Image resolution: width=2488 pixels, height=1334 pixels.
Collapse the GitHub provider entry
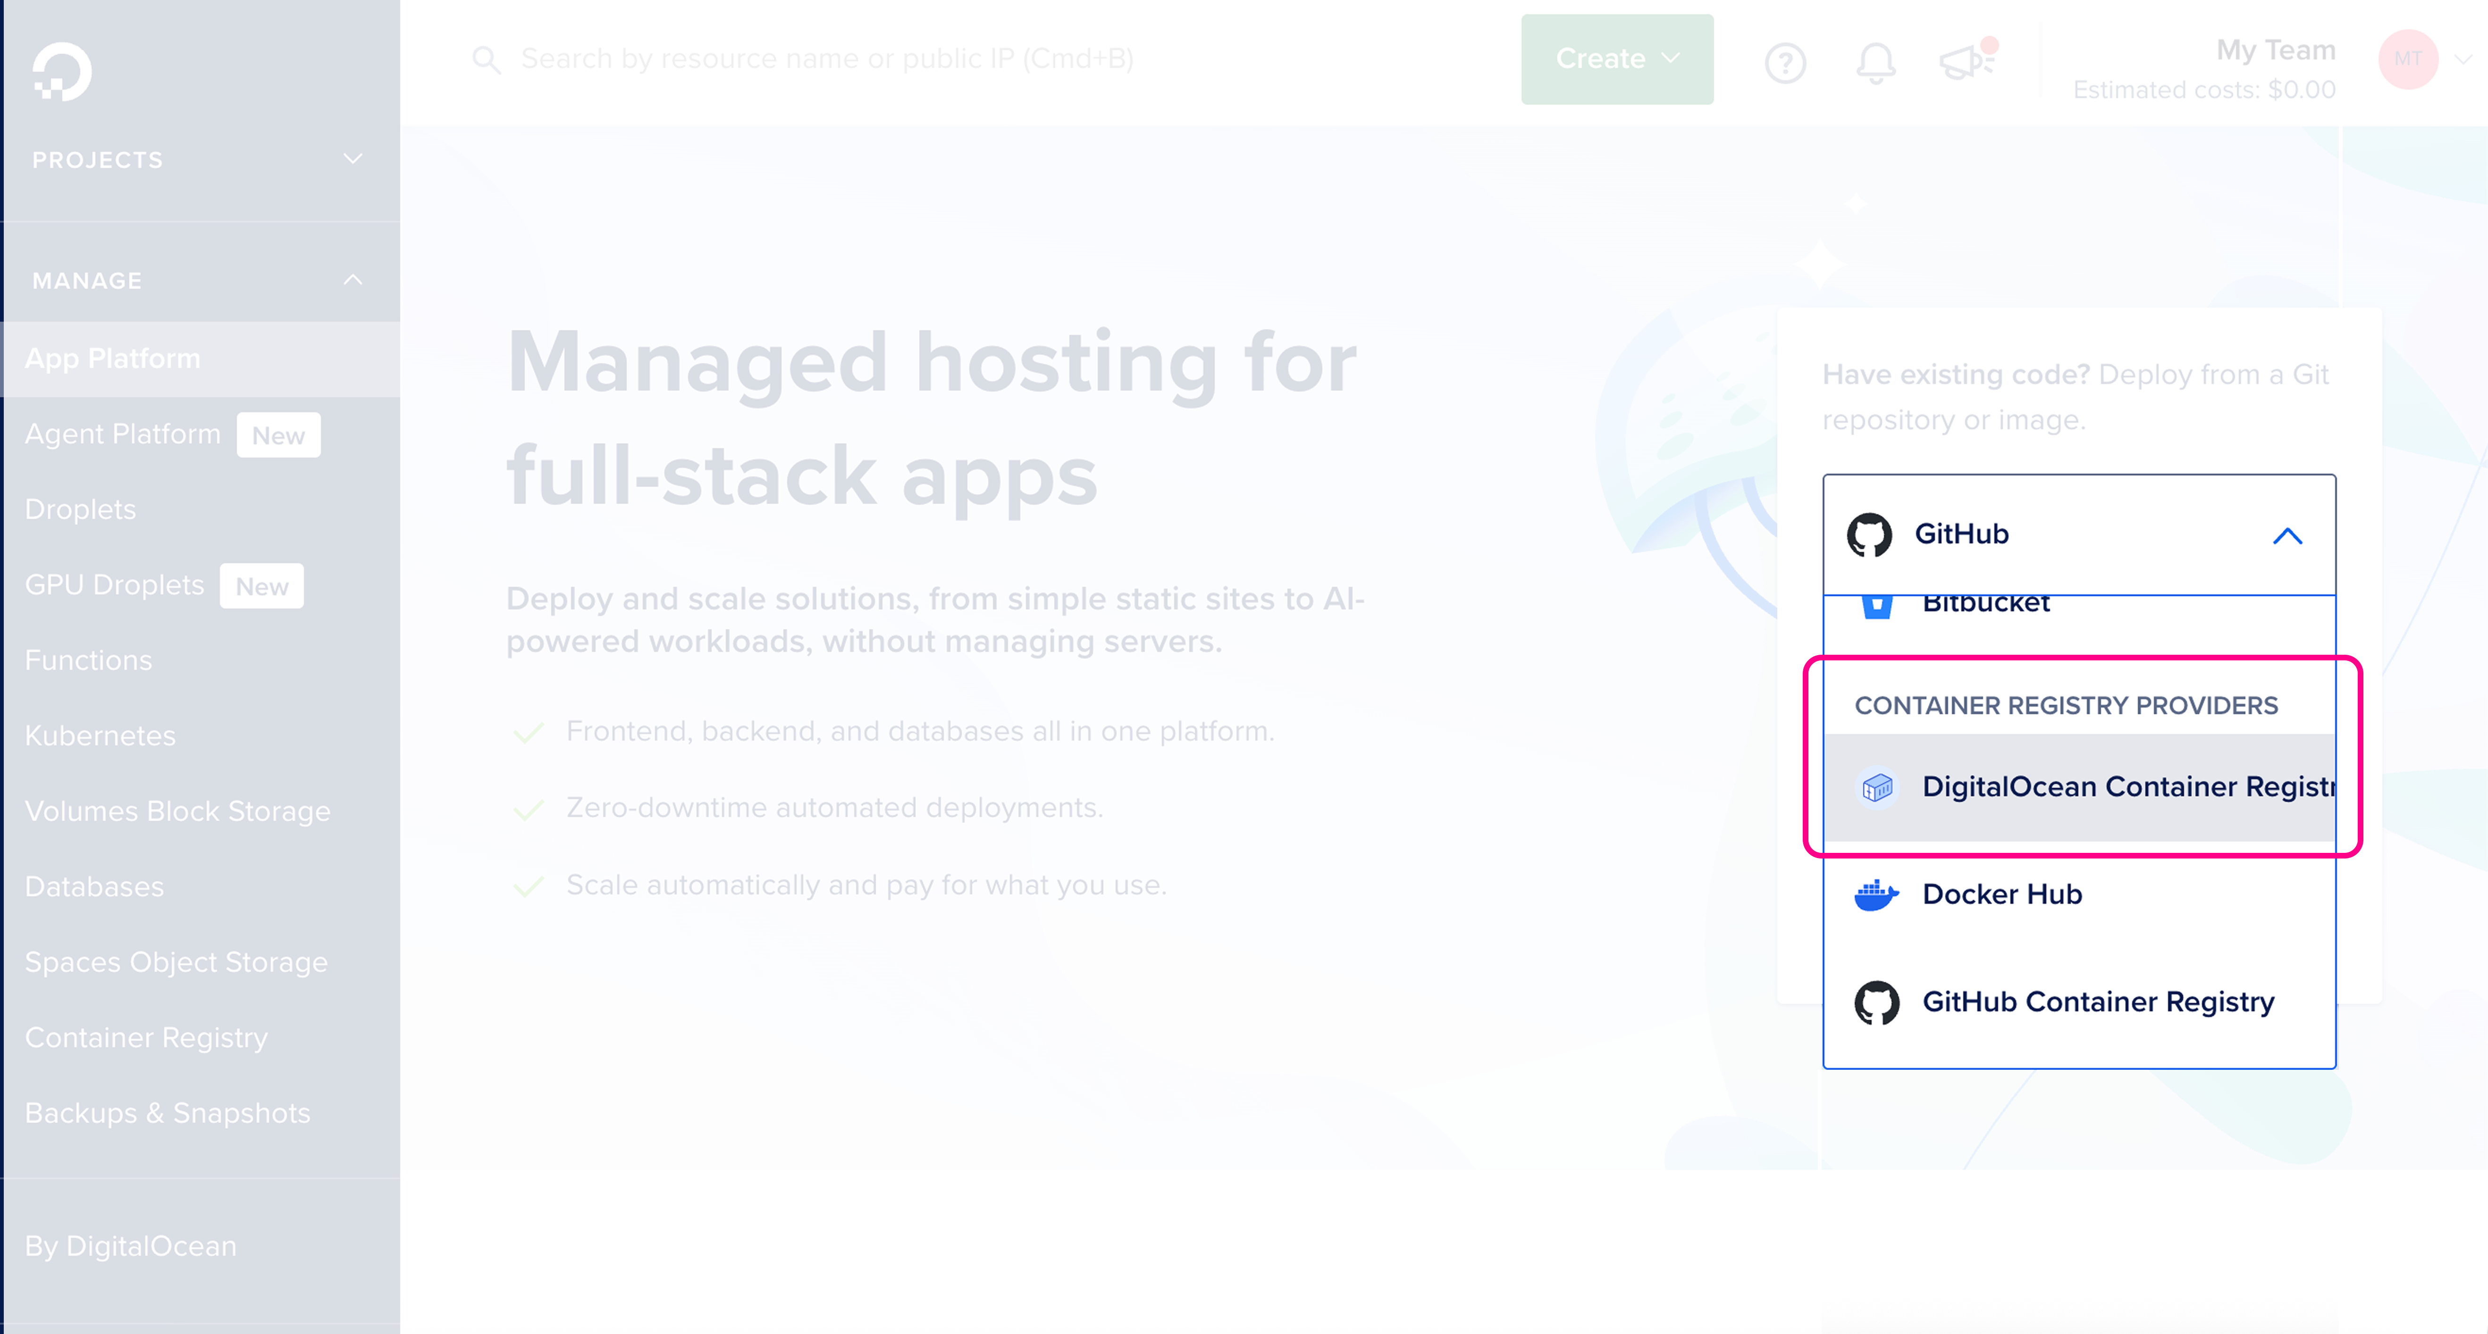point(2288,536)
